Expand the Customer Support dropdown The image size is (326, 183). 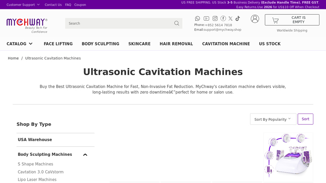pyautogui.click(x=23, y=4)
